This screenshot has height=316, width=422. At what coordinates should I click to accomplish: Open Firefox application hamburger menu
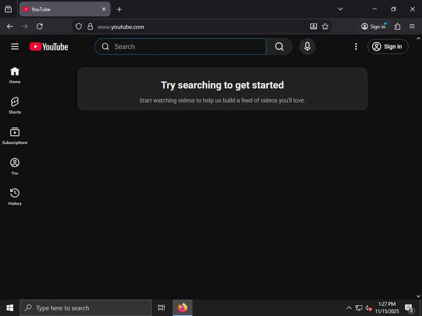coord(412,26)
